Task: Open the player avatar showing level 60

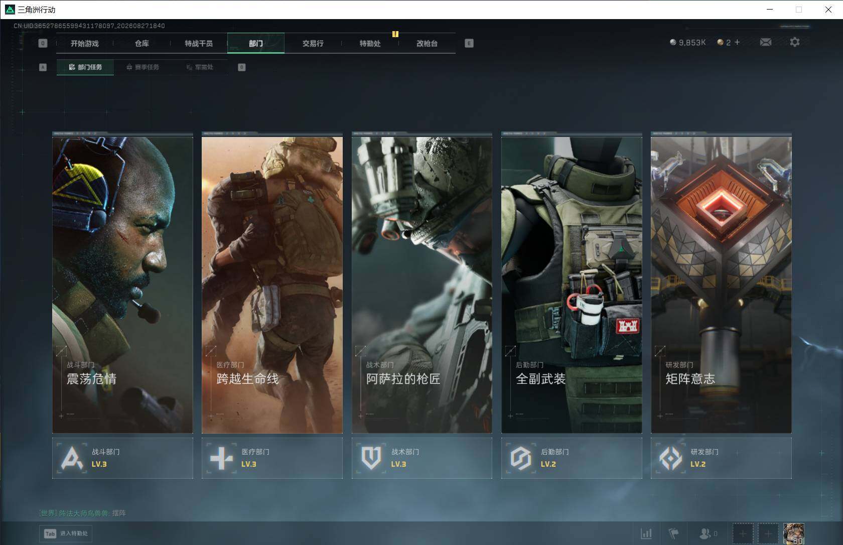Action: point(794,533)
